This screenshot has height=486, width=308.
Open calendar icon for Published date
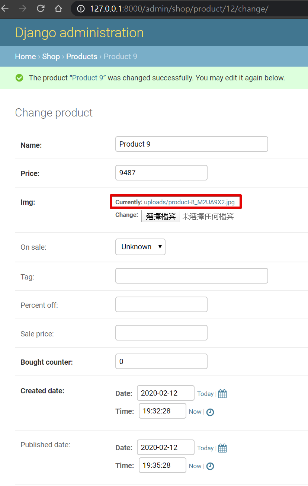222,448
